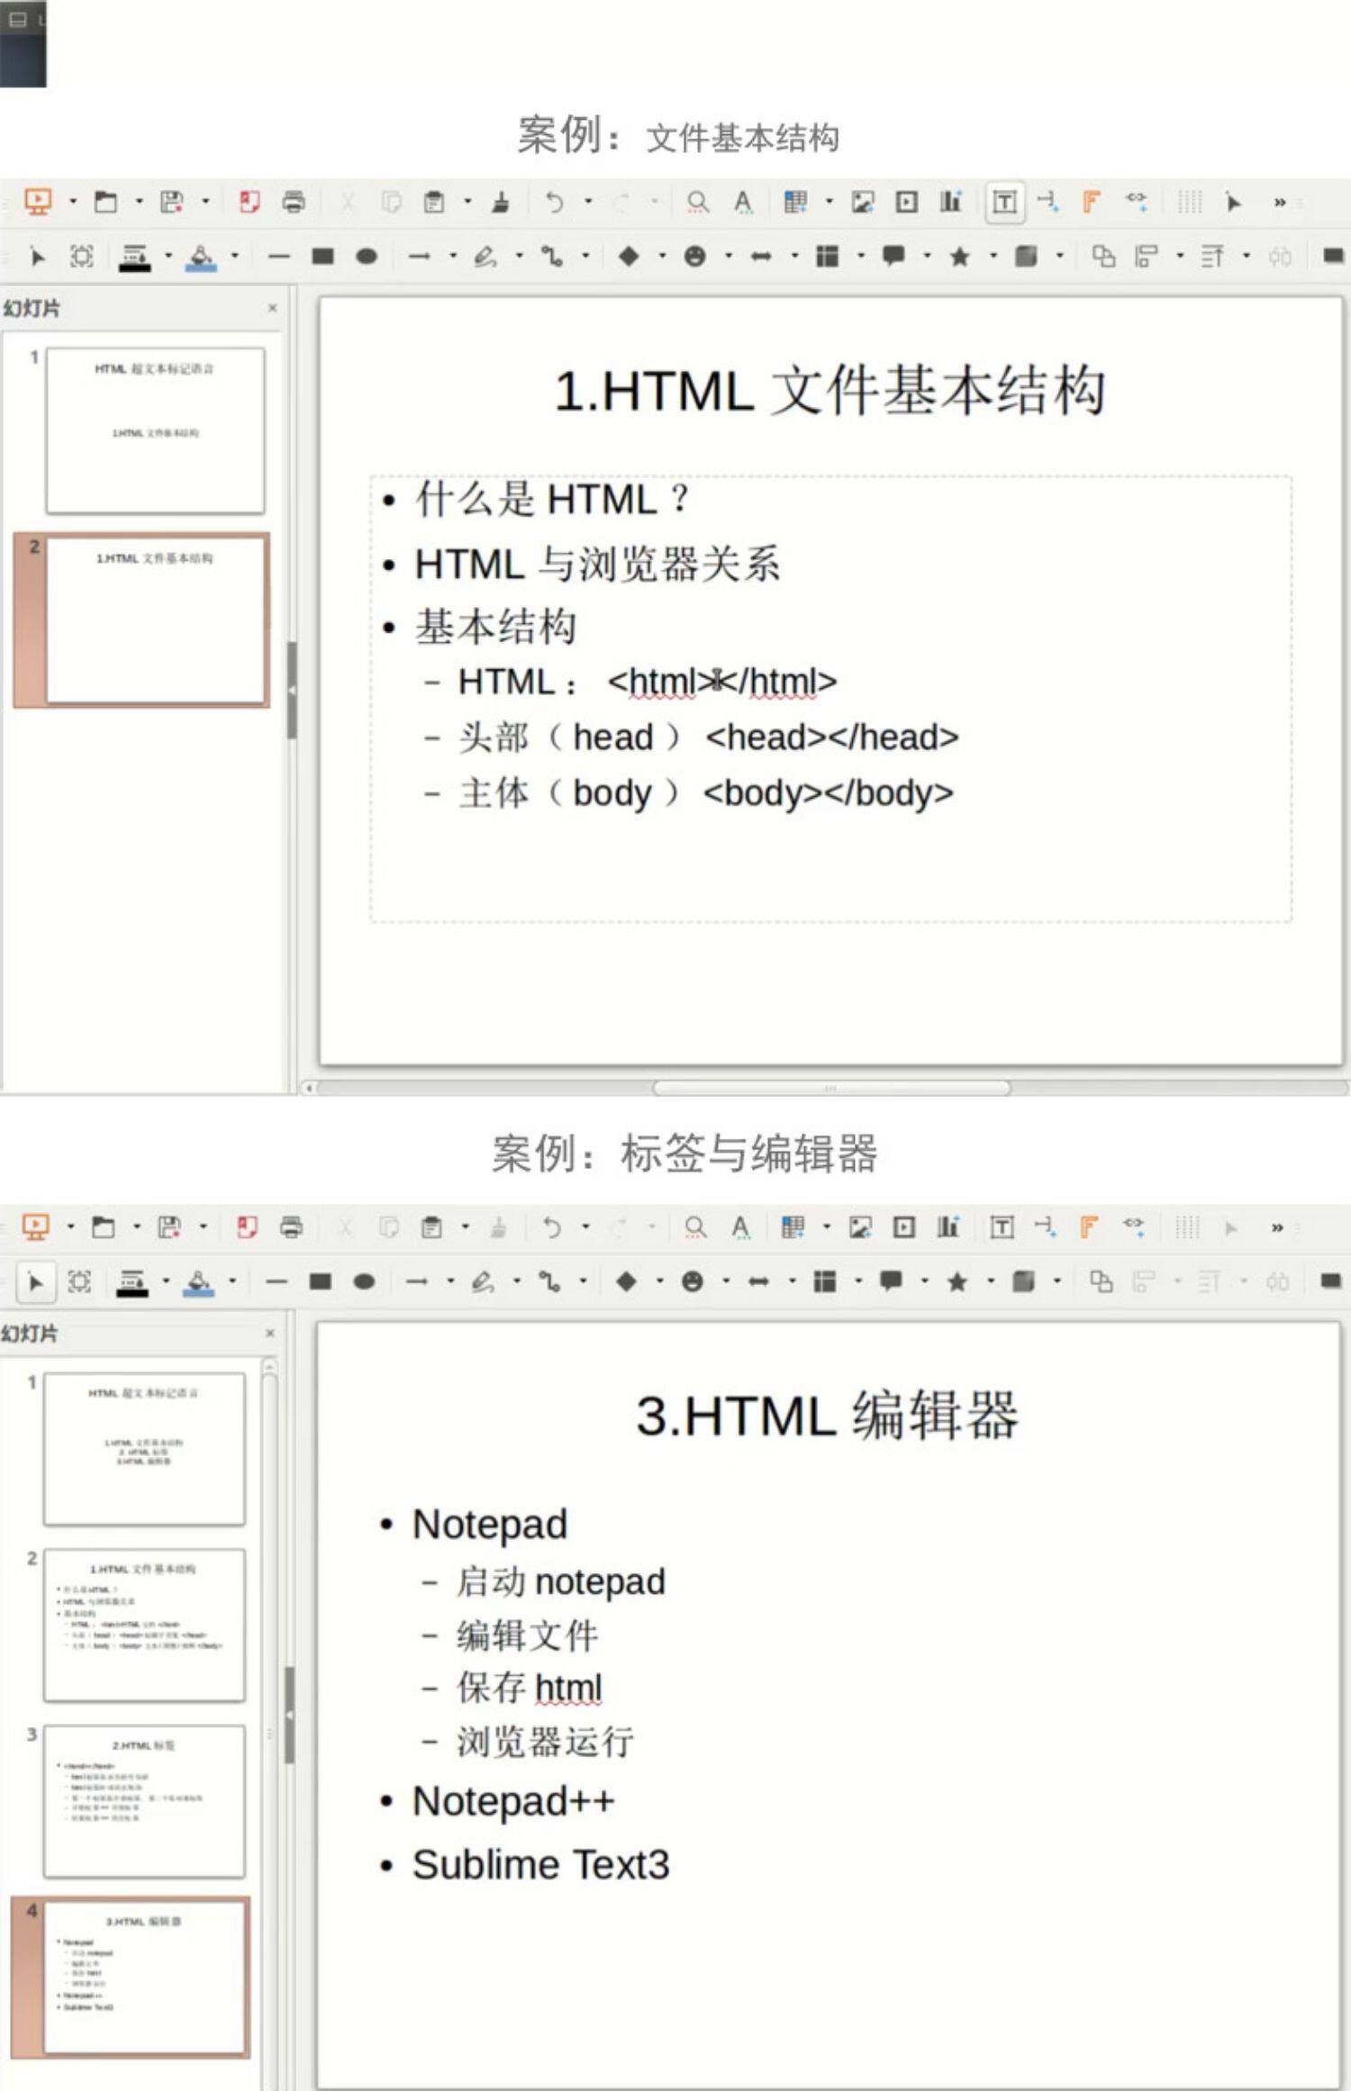Viewport: 1351px width, 2091px height.
Task: Pick Fill Color bucket in the 3.HTML 编辑器 editor
Action: [199, 1282]
